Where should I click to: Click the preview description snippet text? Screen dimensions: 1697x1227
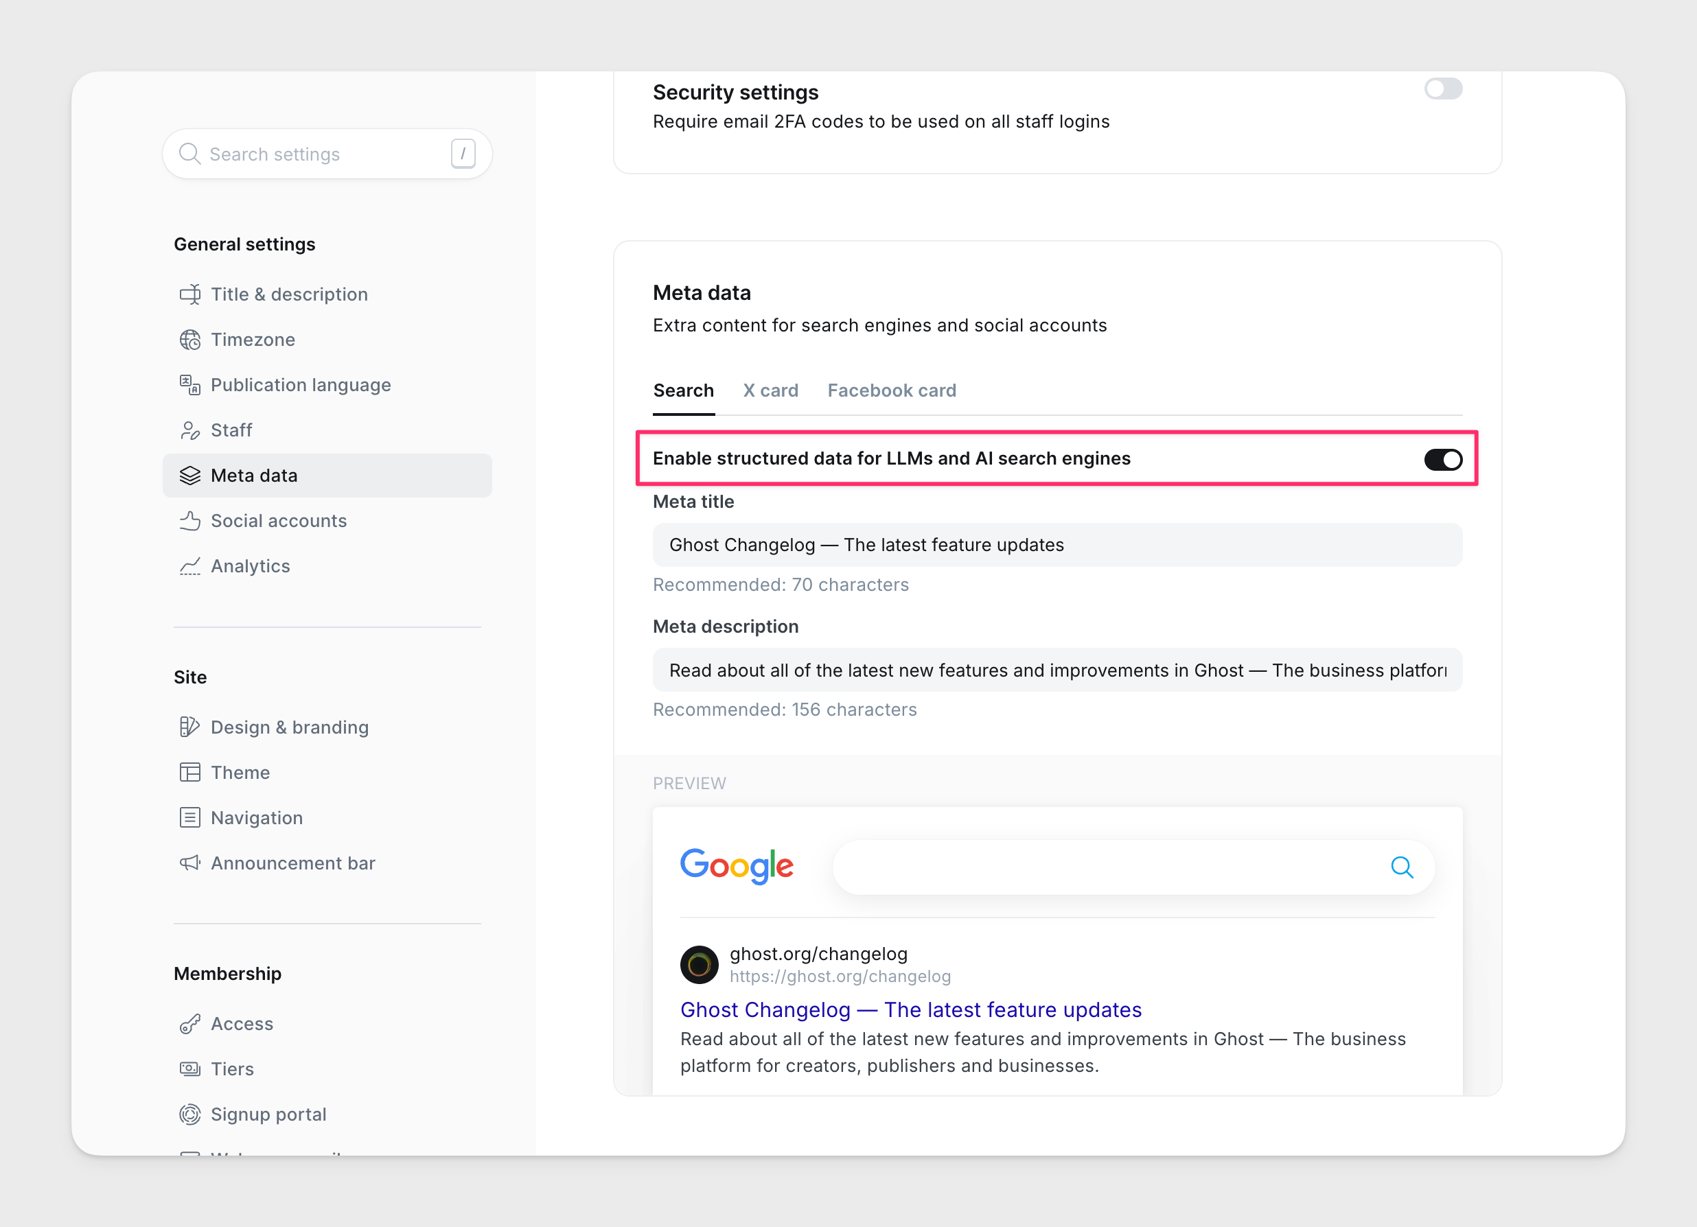[1043, 1053]
